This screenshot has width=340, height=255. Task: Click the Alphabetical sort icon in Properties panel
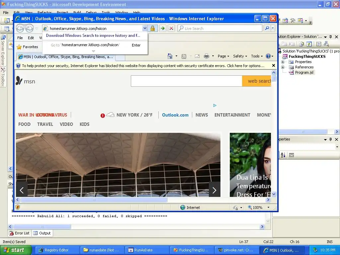[283, 155]
